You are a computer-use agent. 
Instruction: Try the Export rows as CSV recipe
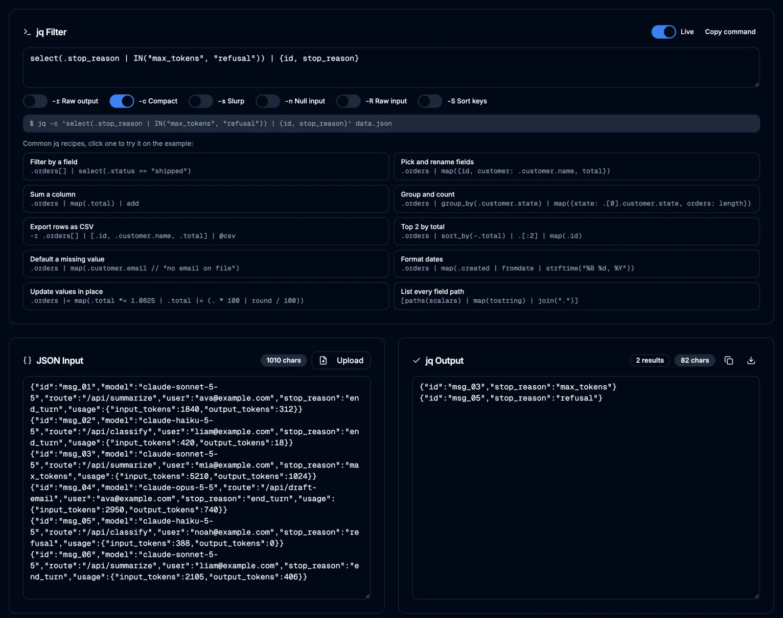pos(206,231)
